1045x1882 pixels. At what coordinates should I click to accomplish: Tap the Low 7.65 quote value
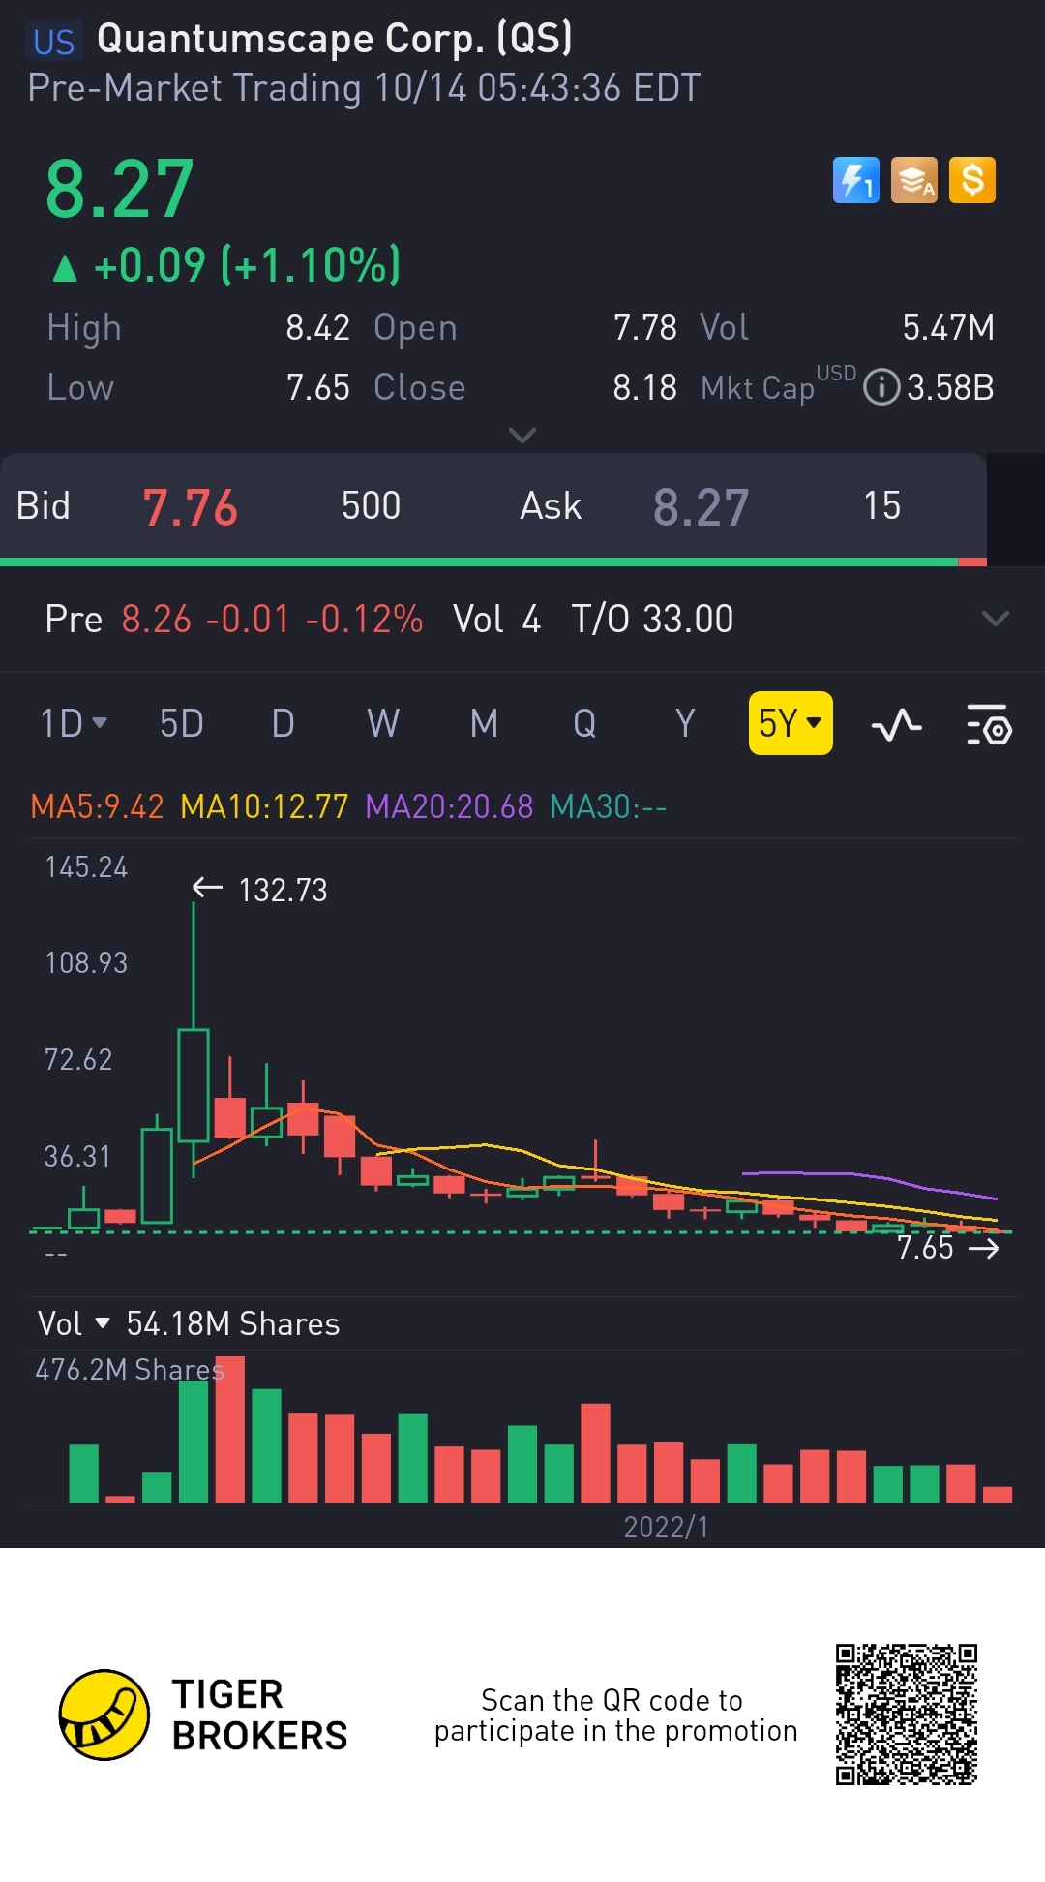(317, 387)
